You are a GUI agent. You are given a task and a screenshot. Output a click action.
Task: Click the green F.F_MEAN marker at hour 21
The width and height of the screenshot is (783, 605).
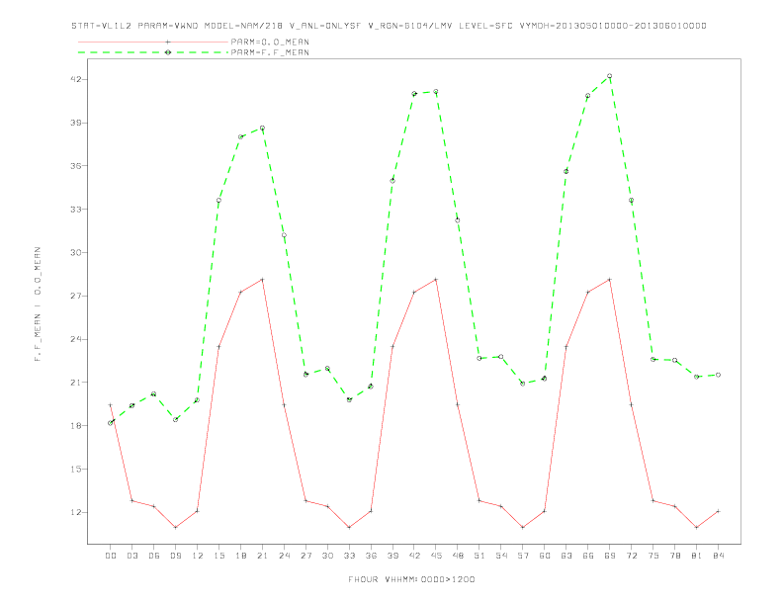[x=262, y=129]
